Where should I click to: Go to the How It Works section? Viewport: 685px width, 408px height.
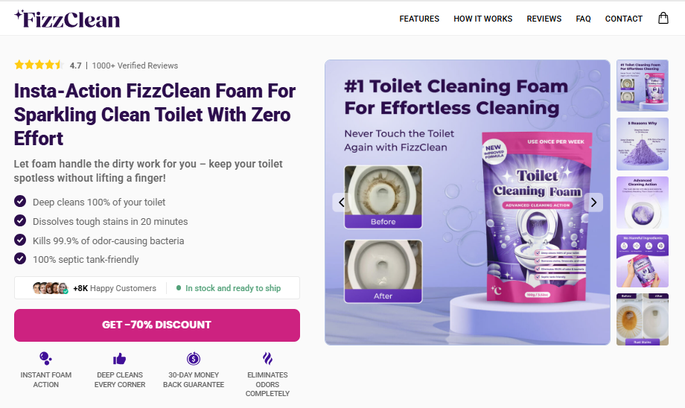pos(482,19)
